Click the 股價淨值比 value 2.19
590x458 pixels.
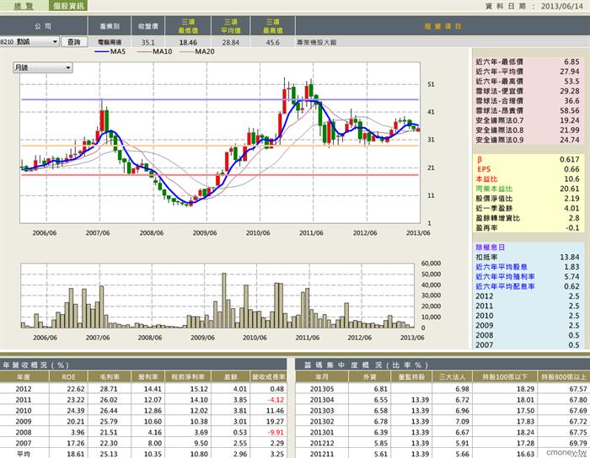click(571, 199)
